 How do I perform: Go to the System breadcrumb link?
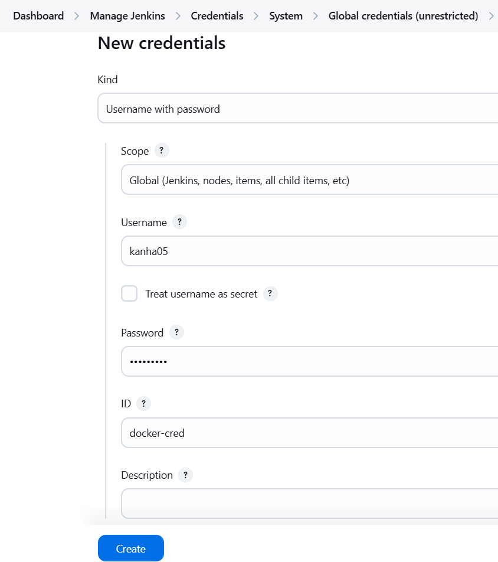[x=286, y=16]
